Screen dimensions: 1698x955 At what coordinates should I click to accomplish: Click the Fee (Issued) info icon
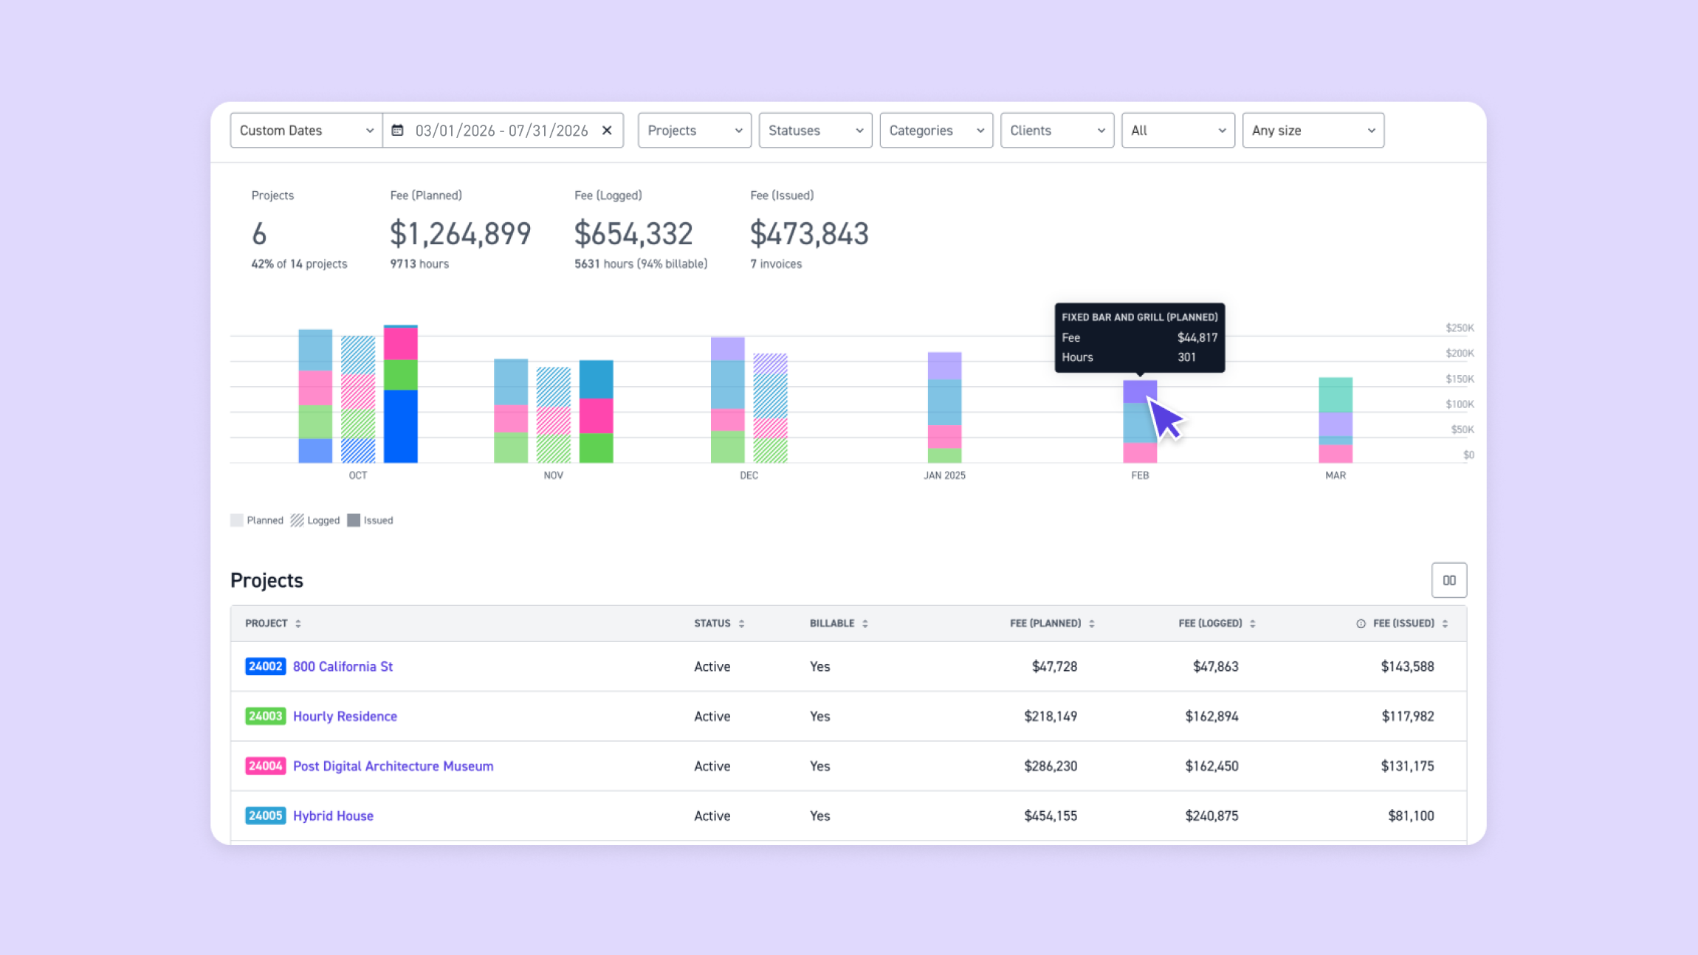click(1361, 624)
